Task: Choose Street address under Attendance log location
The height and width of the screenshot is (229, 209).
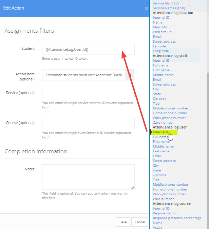Action: click(164, 42)
